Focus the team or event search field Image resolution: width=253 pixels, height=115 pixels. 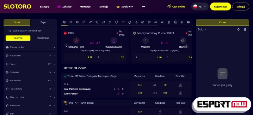(x=30, y=31)
